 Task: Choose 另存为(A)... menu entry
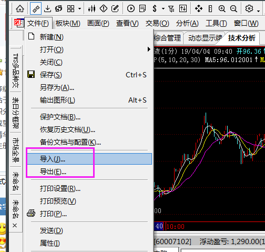pos(89,87)
